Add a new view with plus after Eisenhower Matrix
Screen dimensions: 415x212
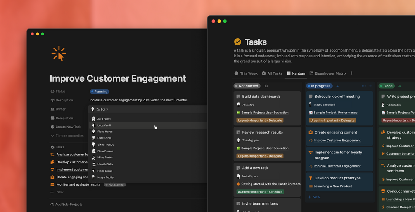tap(351, 73)
